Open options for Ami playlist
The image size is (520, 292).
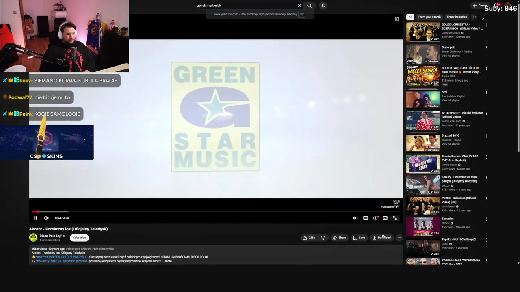coord(486,93)
